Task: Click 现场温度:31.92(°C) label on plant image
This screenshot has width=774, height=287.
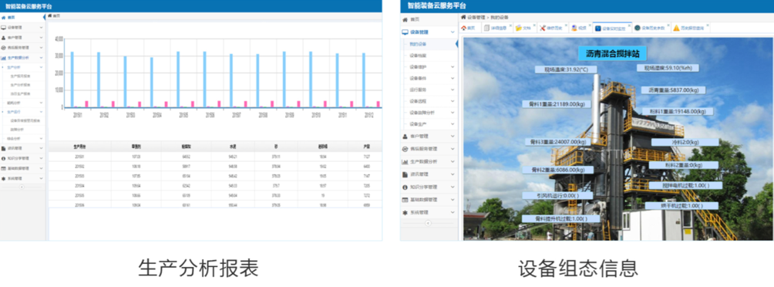Action: (566, 69)
